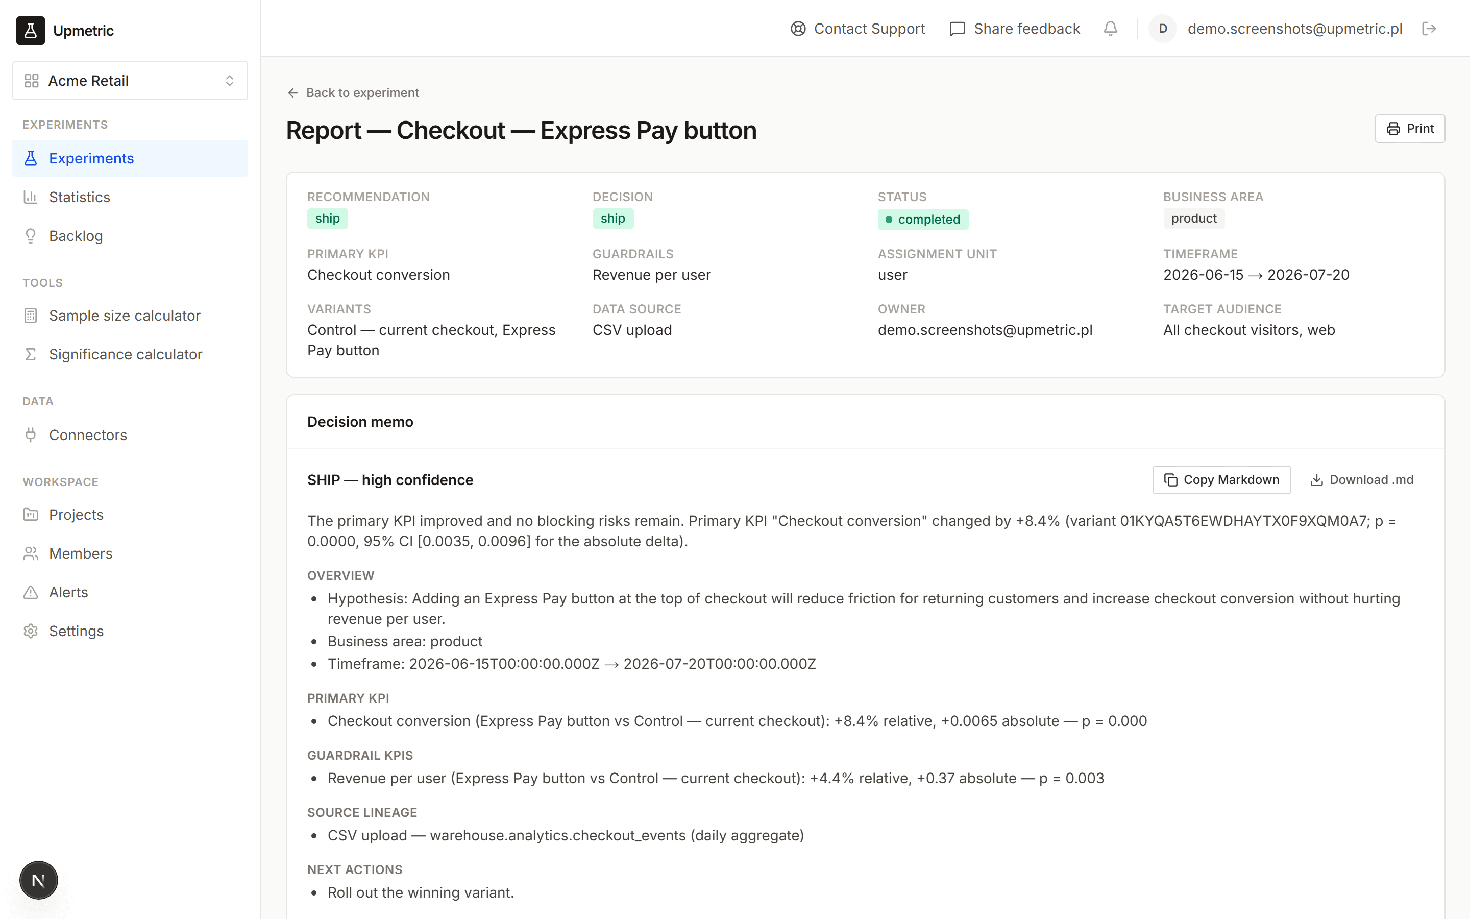Click the download arrow icon beside Download .md
This screenshot has height=919, width=1470.
coord(1316,480)
